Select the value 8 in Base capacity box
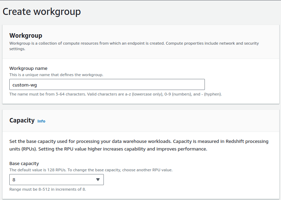The width and height of the screenshot is (281, 200). [x=14, y=180]
